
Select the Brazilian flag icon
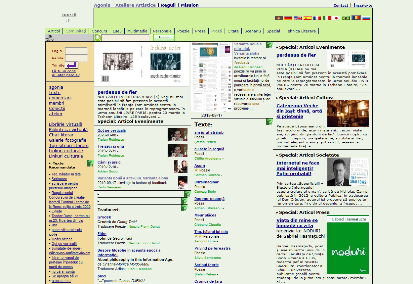pos(346,18)
